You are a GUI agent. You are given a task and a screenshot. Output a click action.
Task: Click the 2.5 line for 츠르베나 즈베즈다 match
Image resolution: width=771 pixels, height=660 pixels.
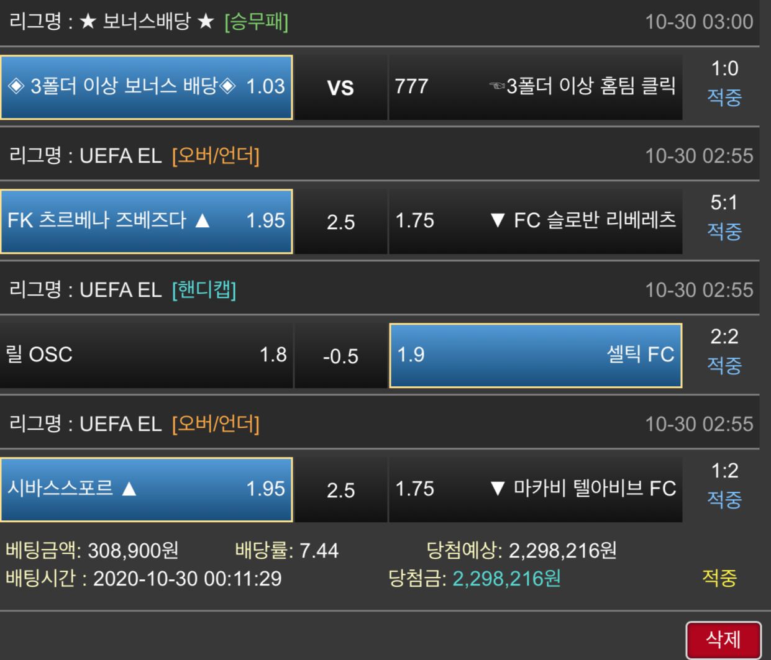coord(340,222)
